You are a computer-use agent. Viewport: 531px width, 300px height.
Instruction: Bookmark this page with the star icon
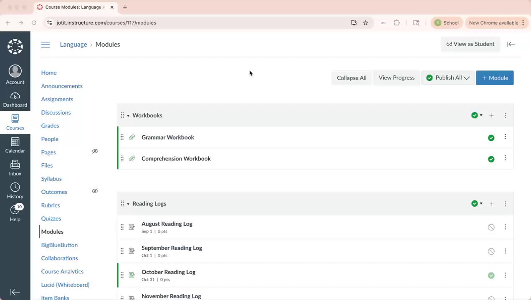pyautogui.click(x=366, y=23)
